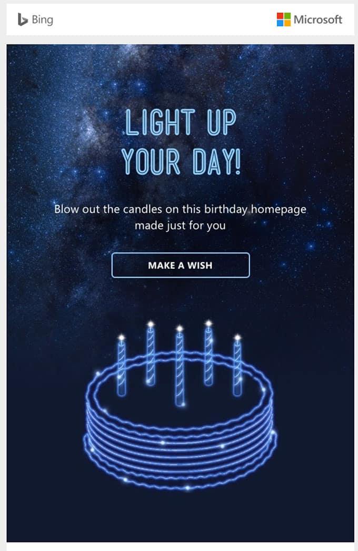
Task: Click the YOUR DAY! neon heading
Action: click(x=181, y=162)
